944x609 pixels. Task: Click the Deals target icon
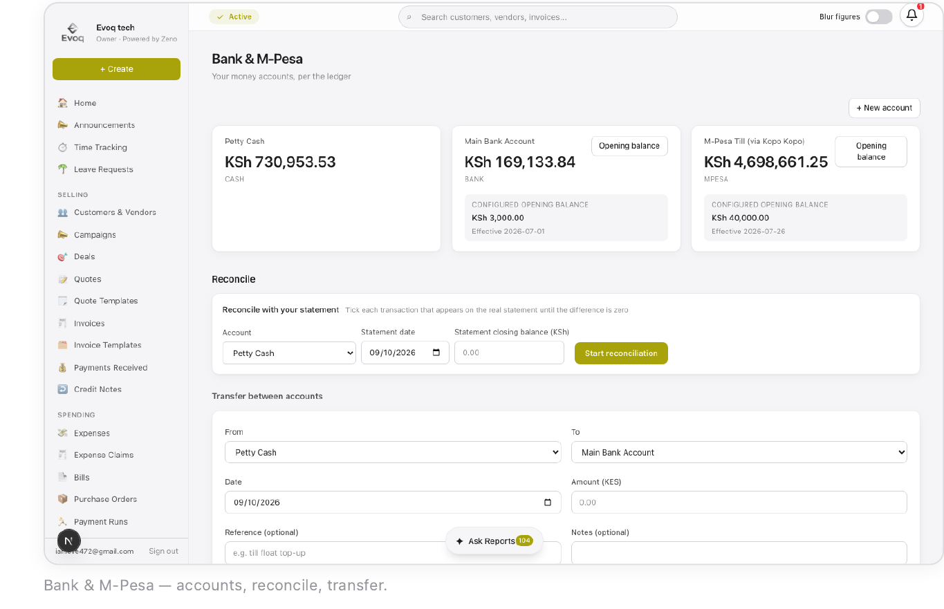click(63, 256)
